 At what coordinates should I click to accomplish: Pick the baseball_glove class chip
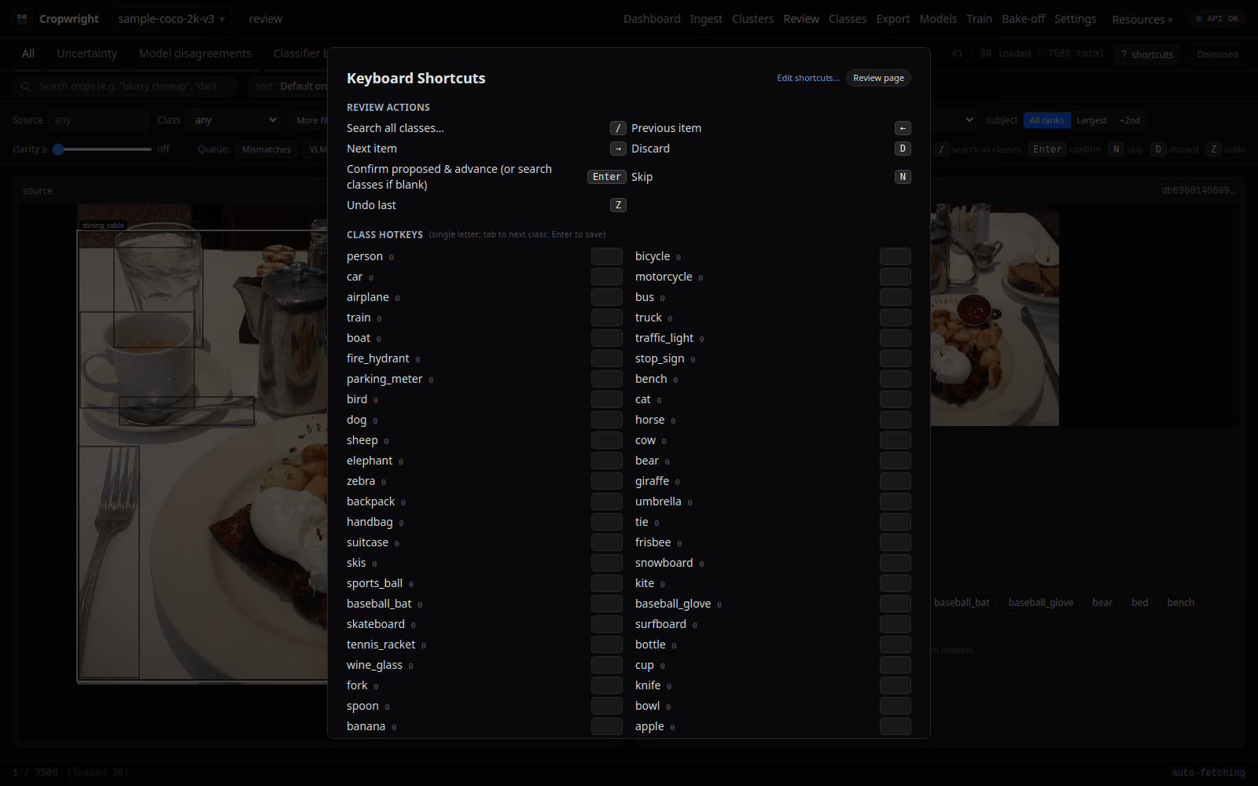tap(1041, 603)
